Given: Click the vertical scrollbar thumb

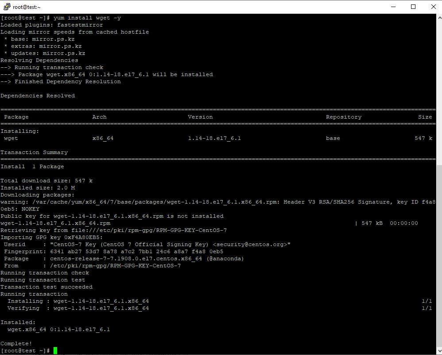Looking at the screenshot, I should point(439,255).
